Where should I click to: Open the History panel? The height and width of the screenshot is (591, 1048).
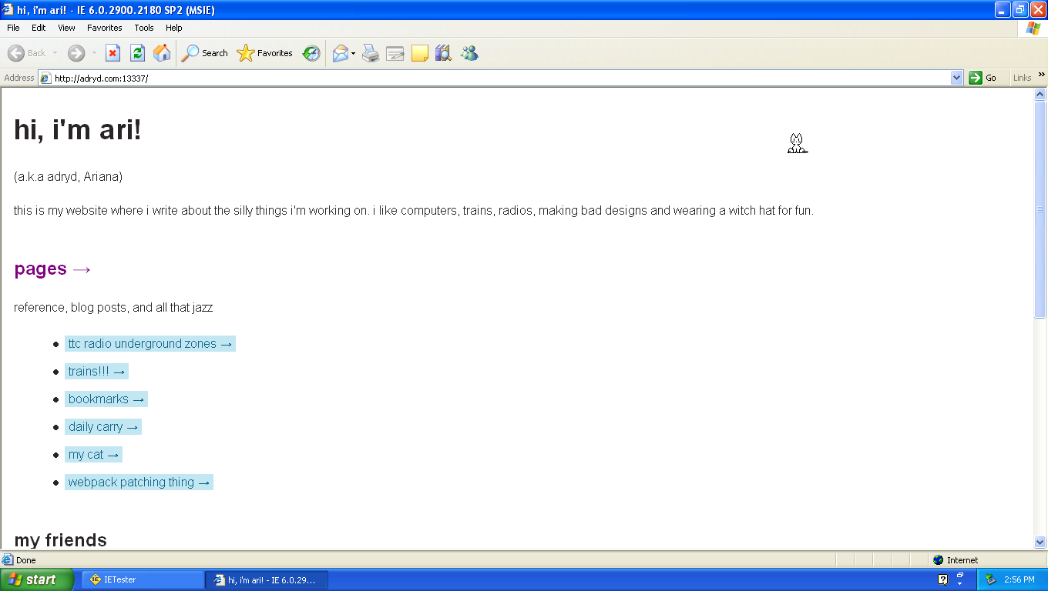[311, 52]
